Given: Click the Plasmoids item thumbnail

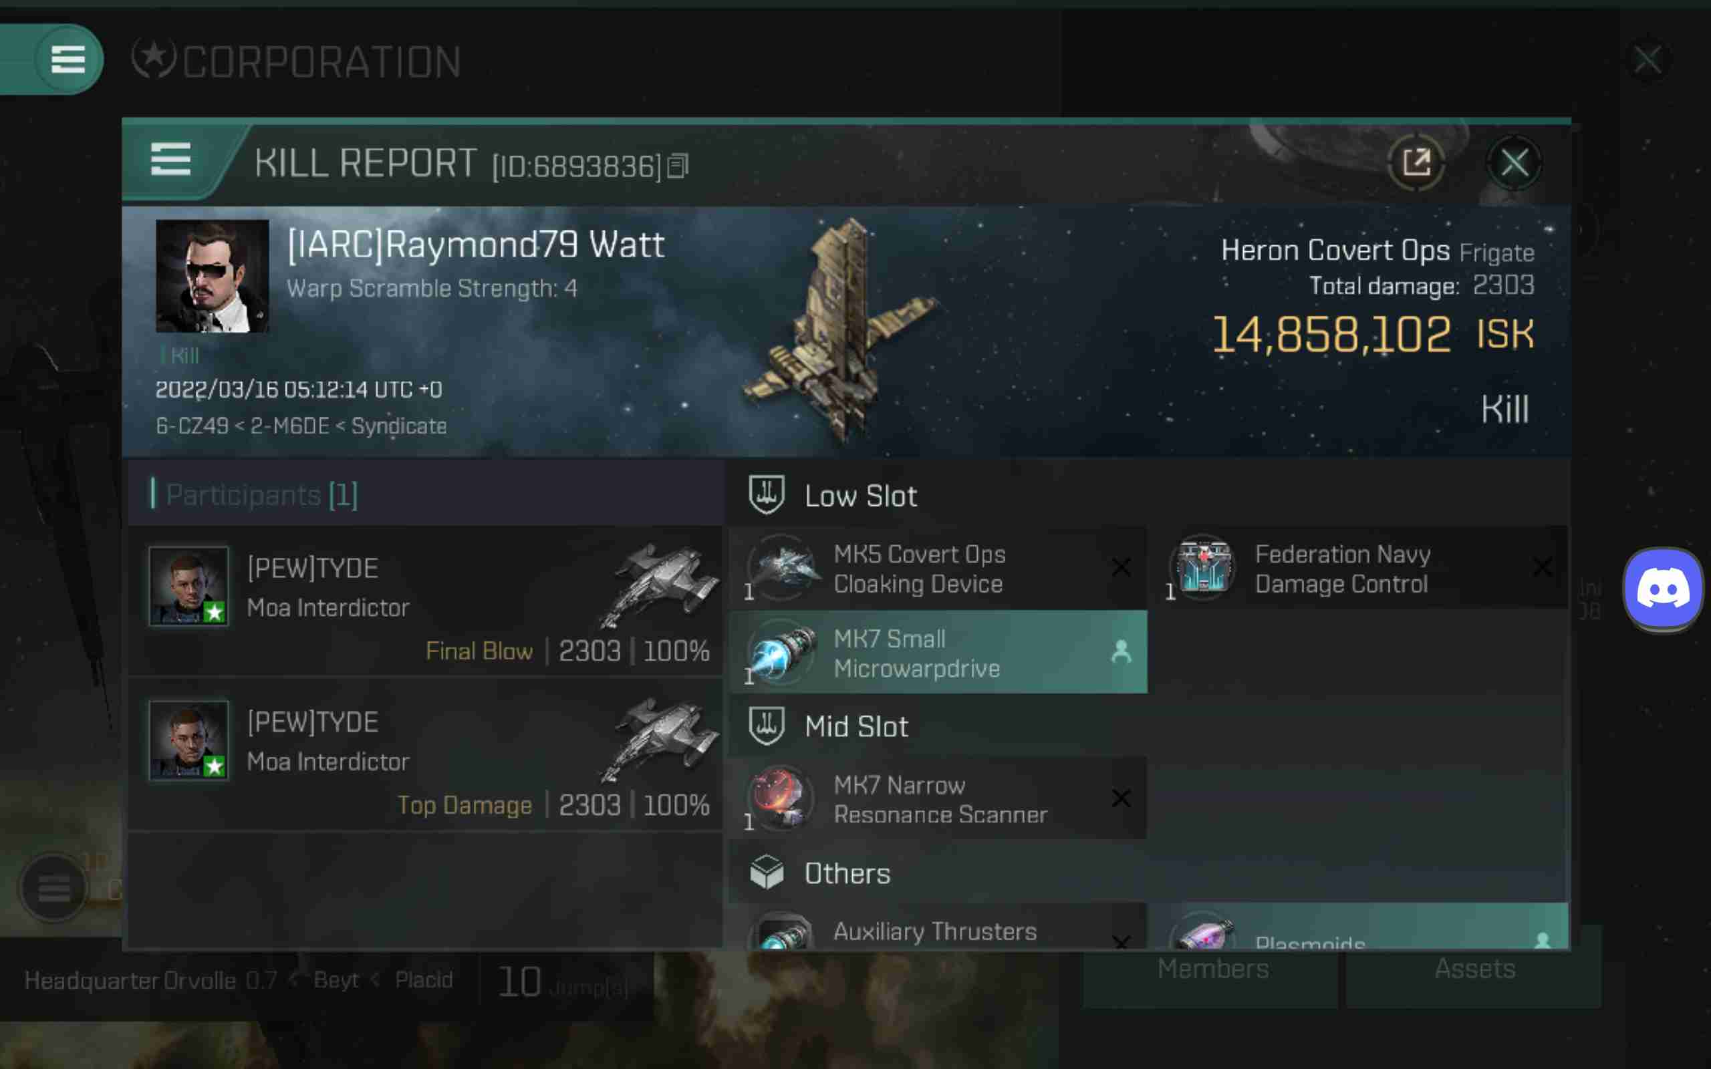Looking at the screenshot, I should pyautogui.click(x=1201, y=931).
